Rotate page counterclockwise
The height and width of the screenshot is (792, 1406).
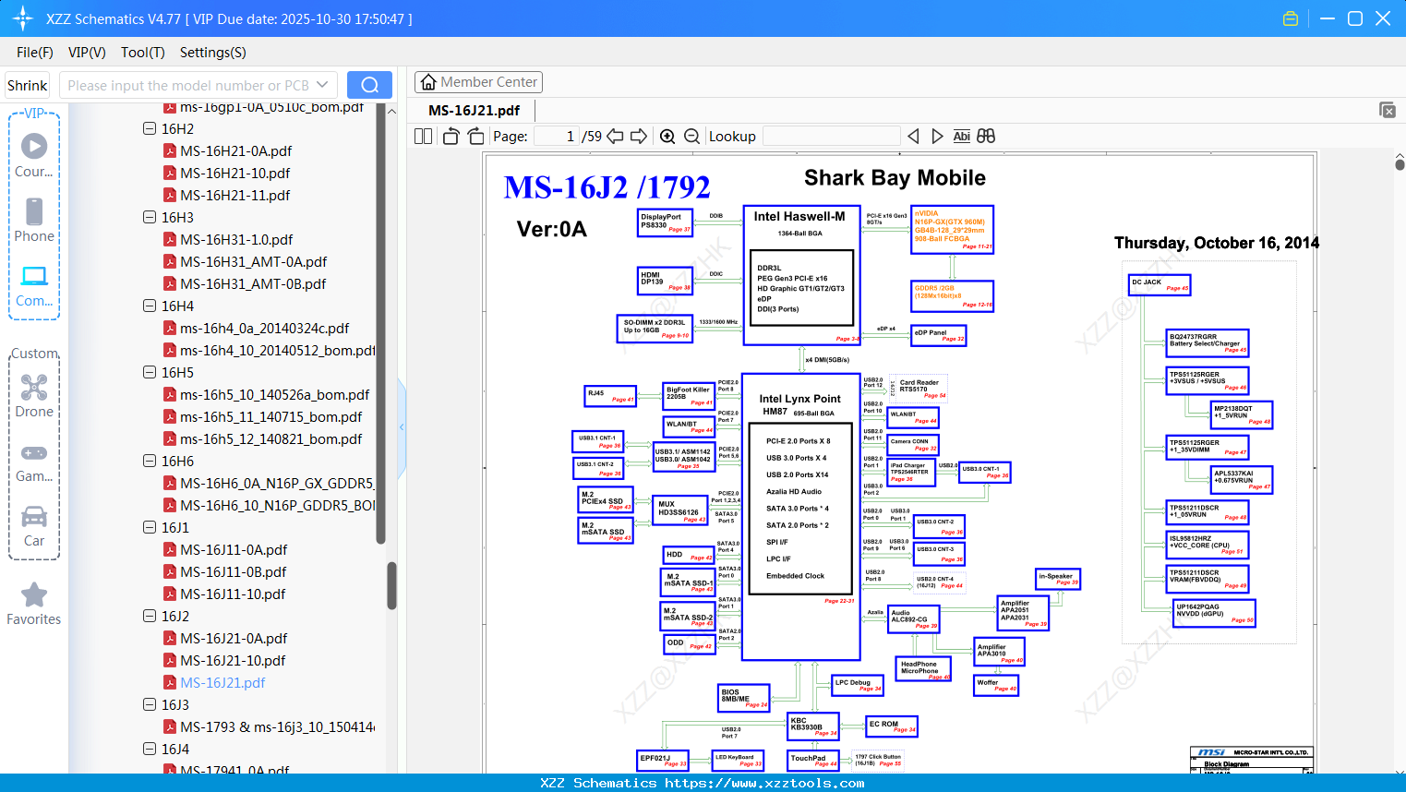(451, 137)
